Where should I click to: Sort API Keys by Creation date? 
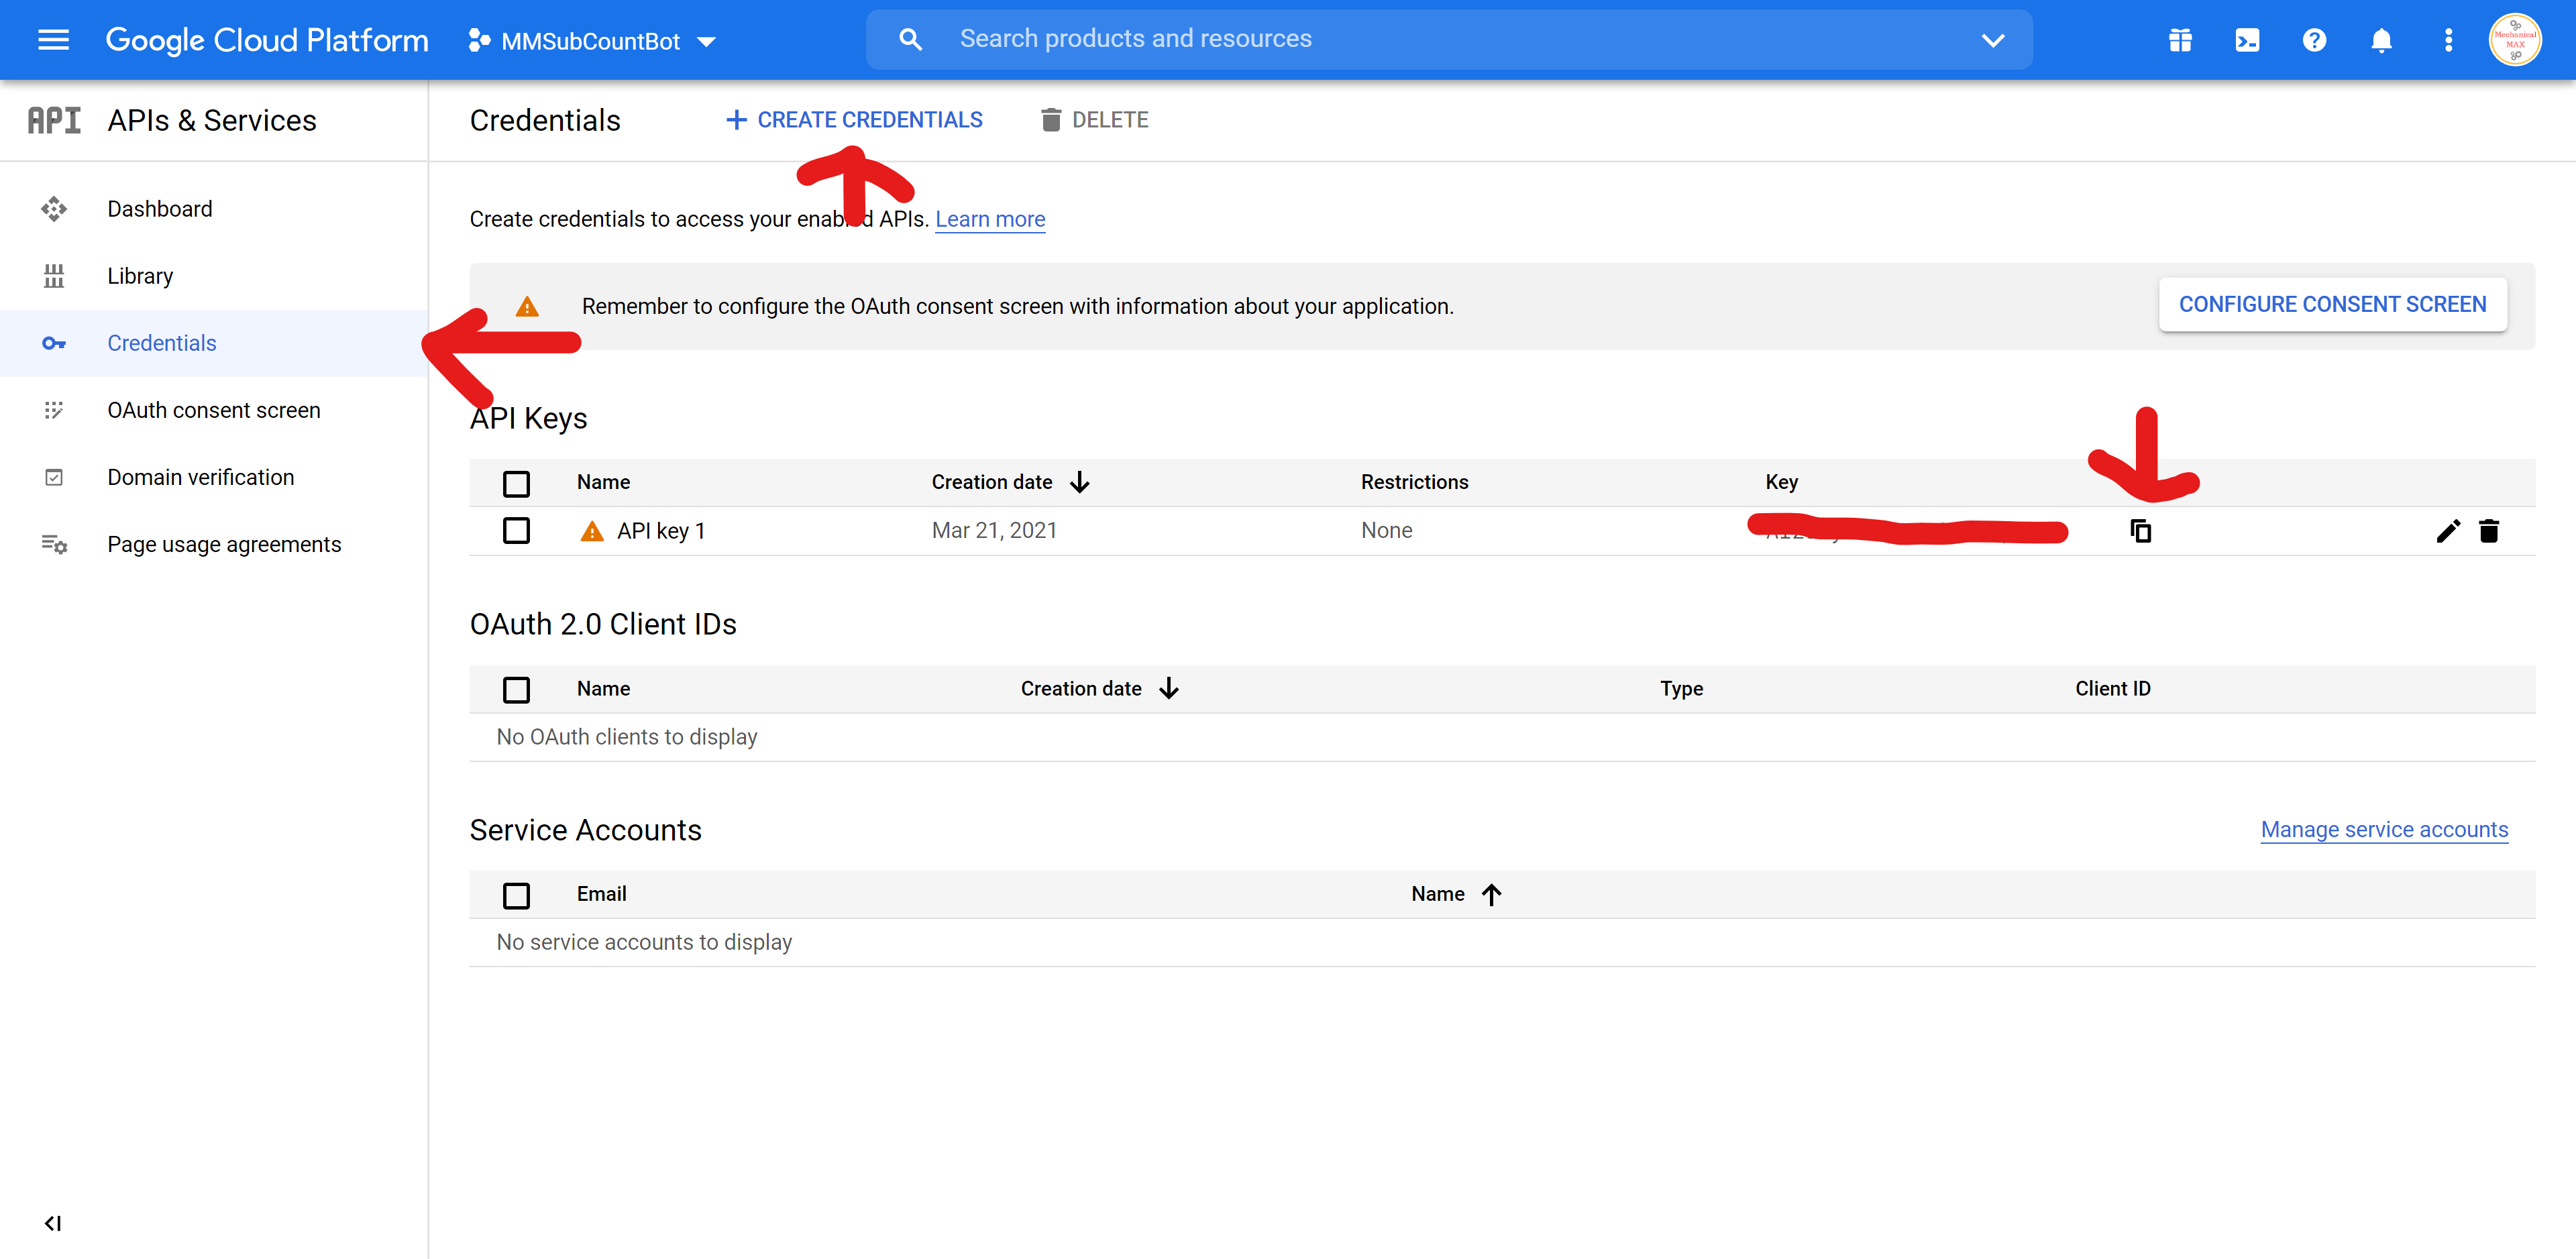[1011, 482]
